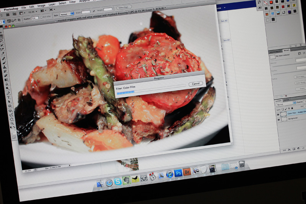Open the Filter menu
306x204 pixels.
click(72, 2)
